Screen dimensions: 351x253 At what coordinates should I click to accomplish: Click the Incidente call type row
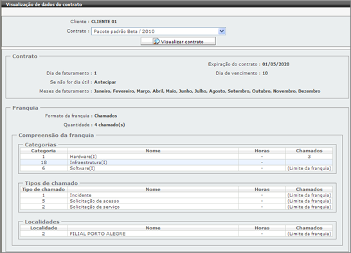176,195
